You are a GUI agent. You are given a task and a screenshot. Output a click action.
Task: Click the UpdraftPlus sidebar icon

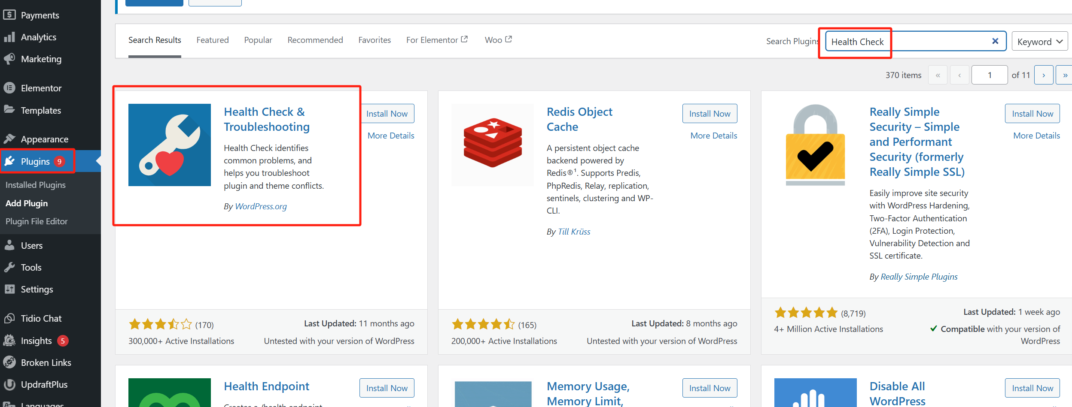coord(9,384)
